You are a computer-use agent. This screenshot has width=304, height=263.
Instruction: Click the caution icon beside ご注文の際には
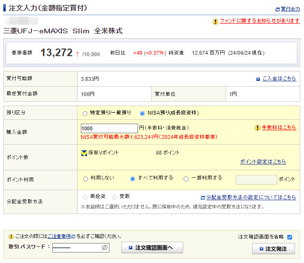coord(11,236)
